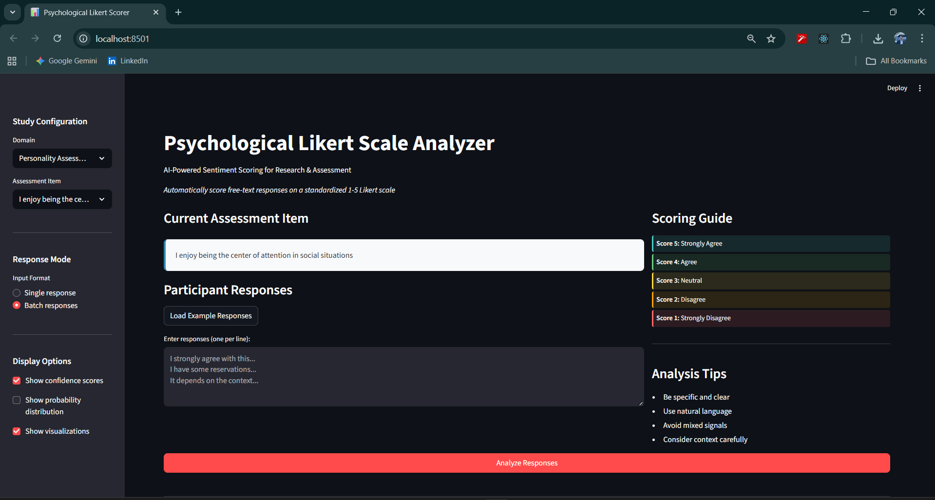Click the zoom magnifier in address bar
The image size is (935, 500).
click(x=751, y=38)
